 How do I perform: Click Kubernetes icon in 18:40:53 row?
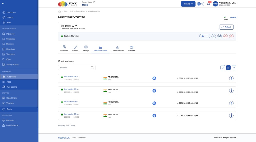[154, 116]
